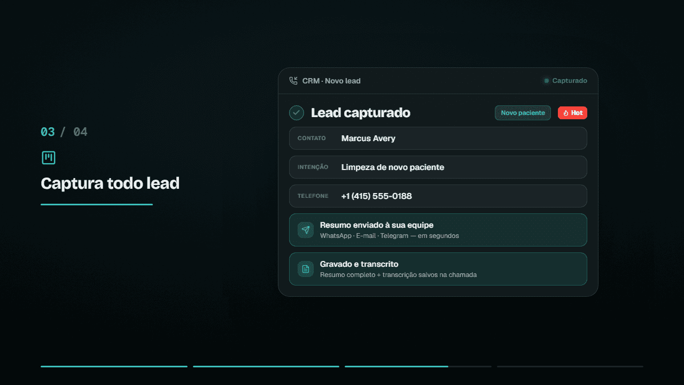This screenshot has height=385, width=684.
Task: Click WhatsApp · E-mail · Telegram subtitle
Action: coord(390,236)
